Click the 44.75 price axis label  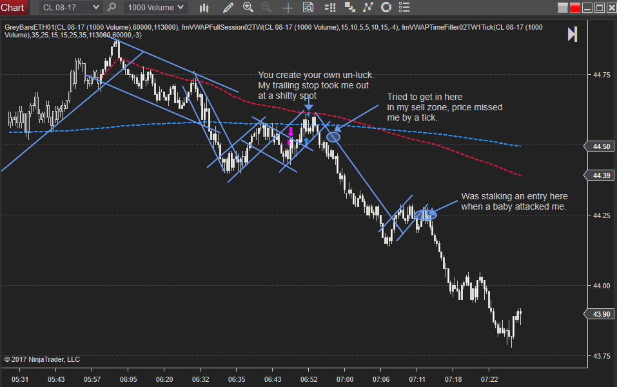(602, 75)
